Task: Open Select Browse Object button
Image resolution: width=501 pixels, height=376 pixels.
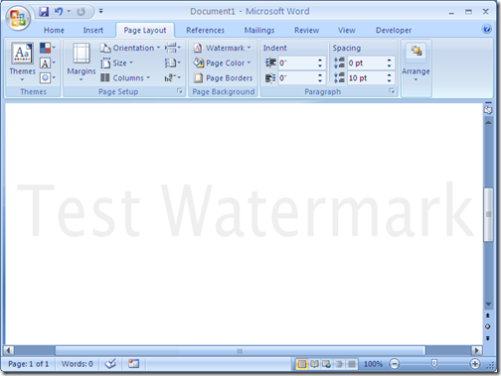Action: click(x=488, y=326)
